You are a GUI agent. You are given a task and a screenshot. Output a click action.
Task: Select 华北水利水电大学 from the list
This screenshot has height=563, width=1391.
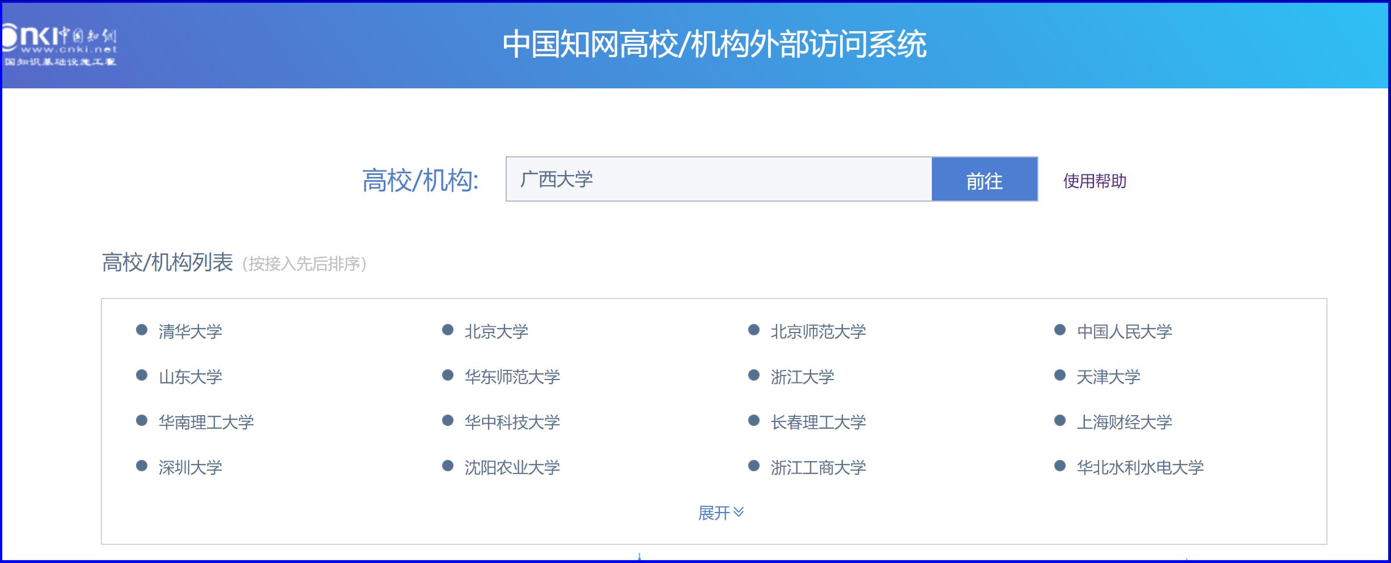(x=1140, y=467)
